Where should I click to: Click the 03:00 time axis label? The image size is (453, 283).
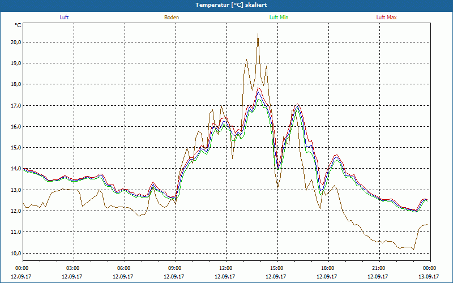click(74, 268)
